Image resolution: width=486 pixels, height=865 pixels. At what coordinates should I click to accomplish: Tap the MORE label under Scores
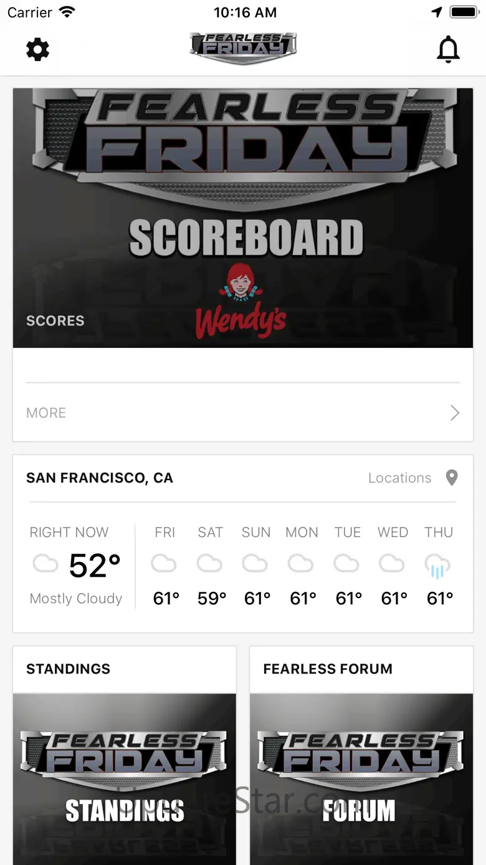coord(46,413)
